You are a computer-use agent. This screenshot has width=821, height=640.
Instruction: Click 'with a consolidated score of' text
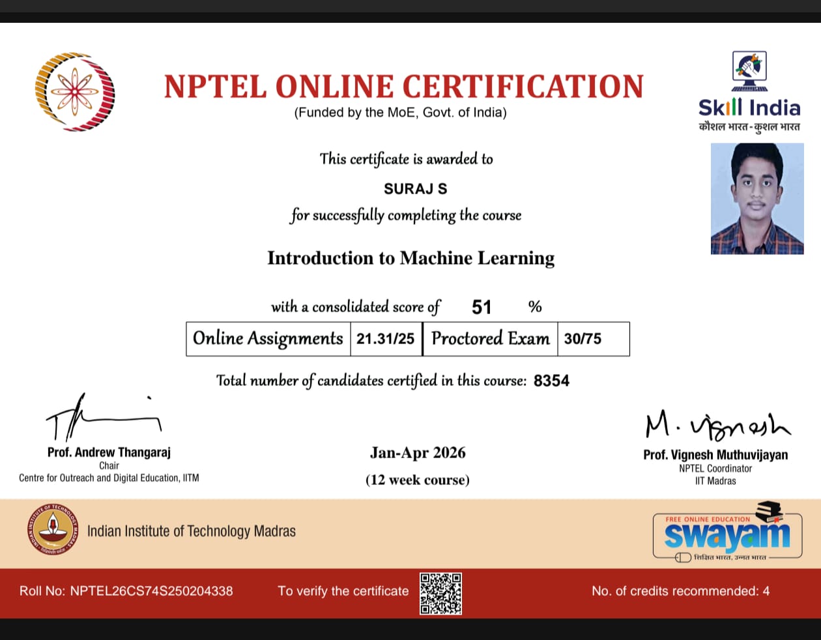pos(356,306)
